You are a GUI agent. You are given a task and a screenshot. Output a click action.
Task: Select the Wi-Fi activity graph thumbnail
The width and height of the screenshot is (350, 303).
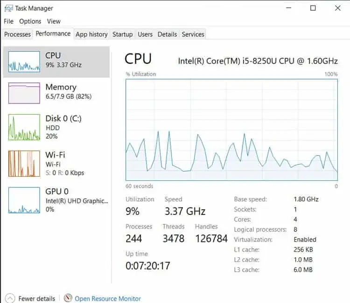[24, 164]
